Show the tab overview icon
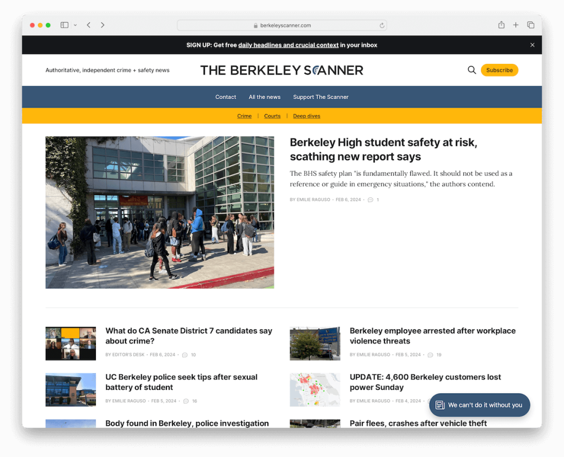The width and height of the screenshot is (564, 457). click(530, 25)
